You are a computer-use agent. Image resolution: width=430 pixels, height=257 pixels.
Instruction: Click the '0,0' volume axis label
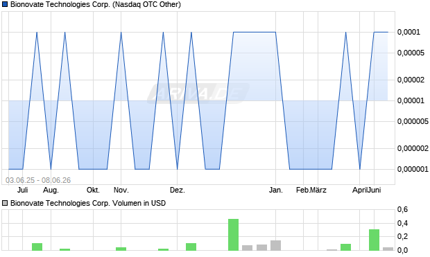(x=402, y=250)
